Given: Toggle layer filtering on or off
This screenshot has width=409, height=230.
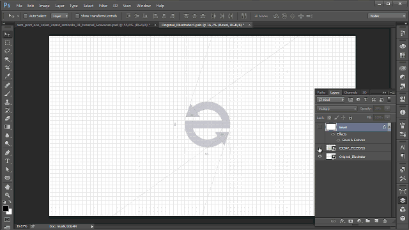Looking at the screenshot, I should pyautogui.click(x=389, y=100).
